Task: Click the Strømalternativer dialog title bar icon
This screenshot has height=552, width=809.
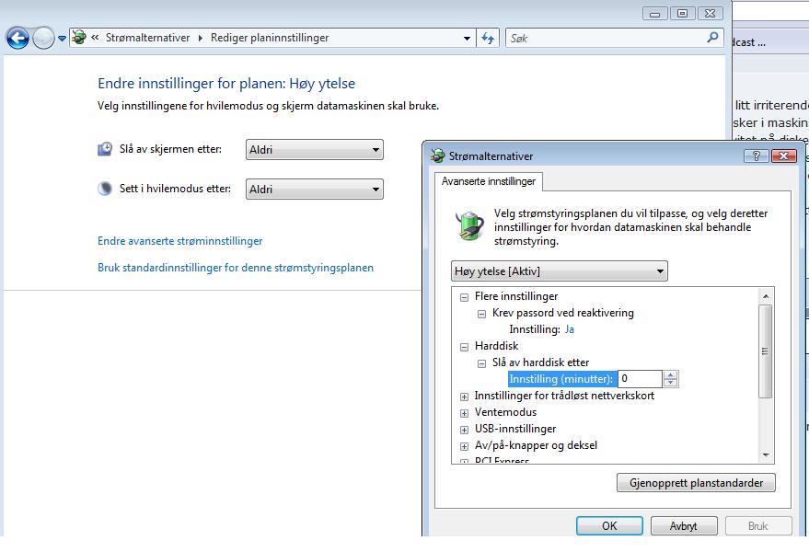Action: pyautogui.click(x=437, y=155)
